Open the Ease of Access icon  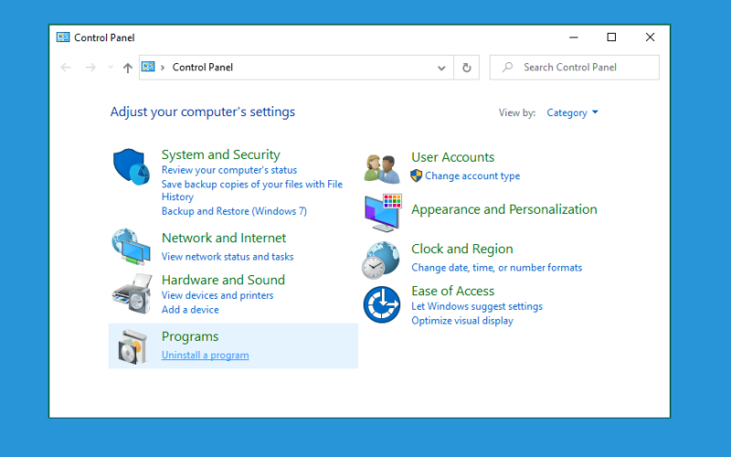click(382, 304)
